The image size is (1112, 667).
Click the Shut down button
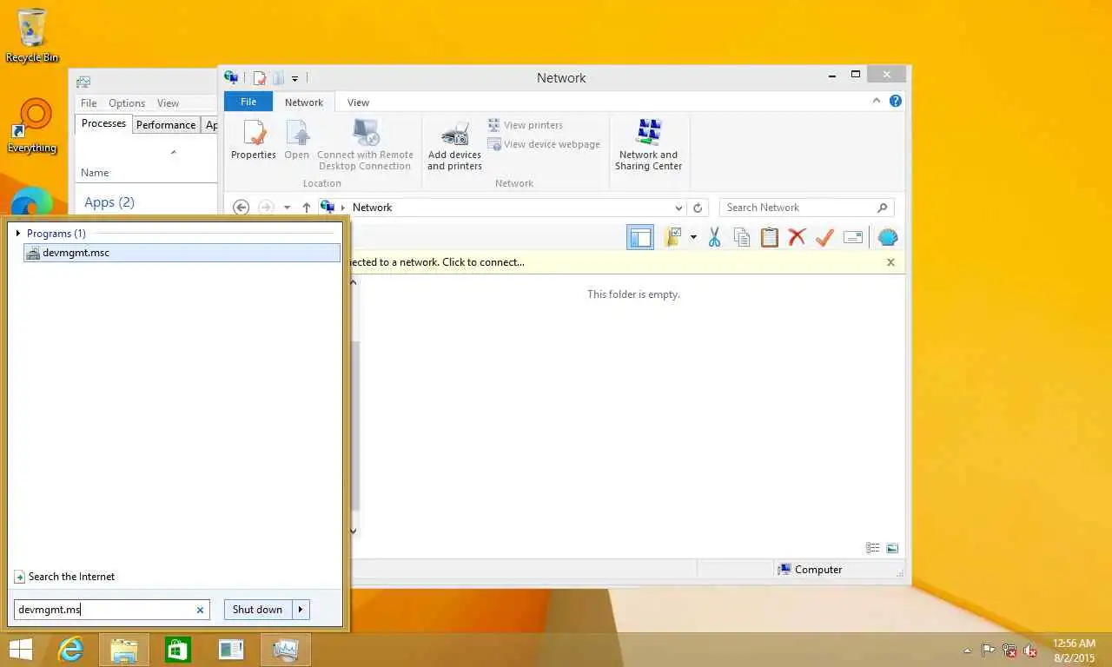click(x=258, y=610)
